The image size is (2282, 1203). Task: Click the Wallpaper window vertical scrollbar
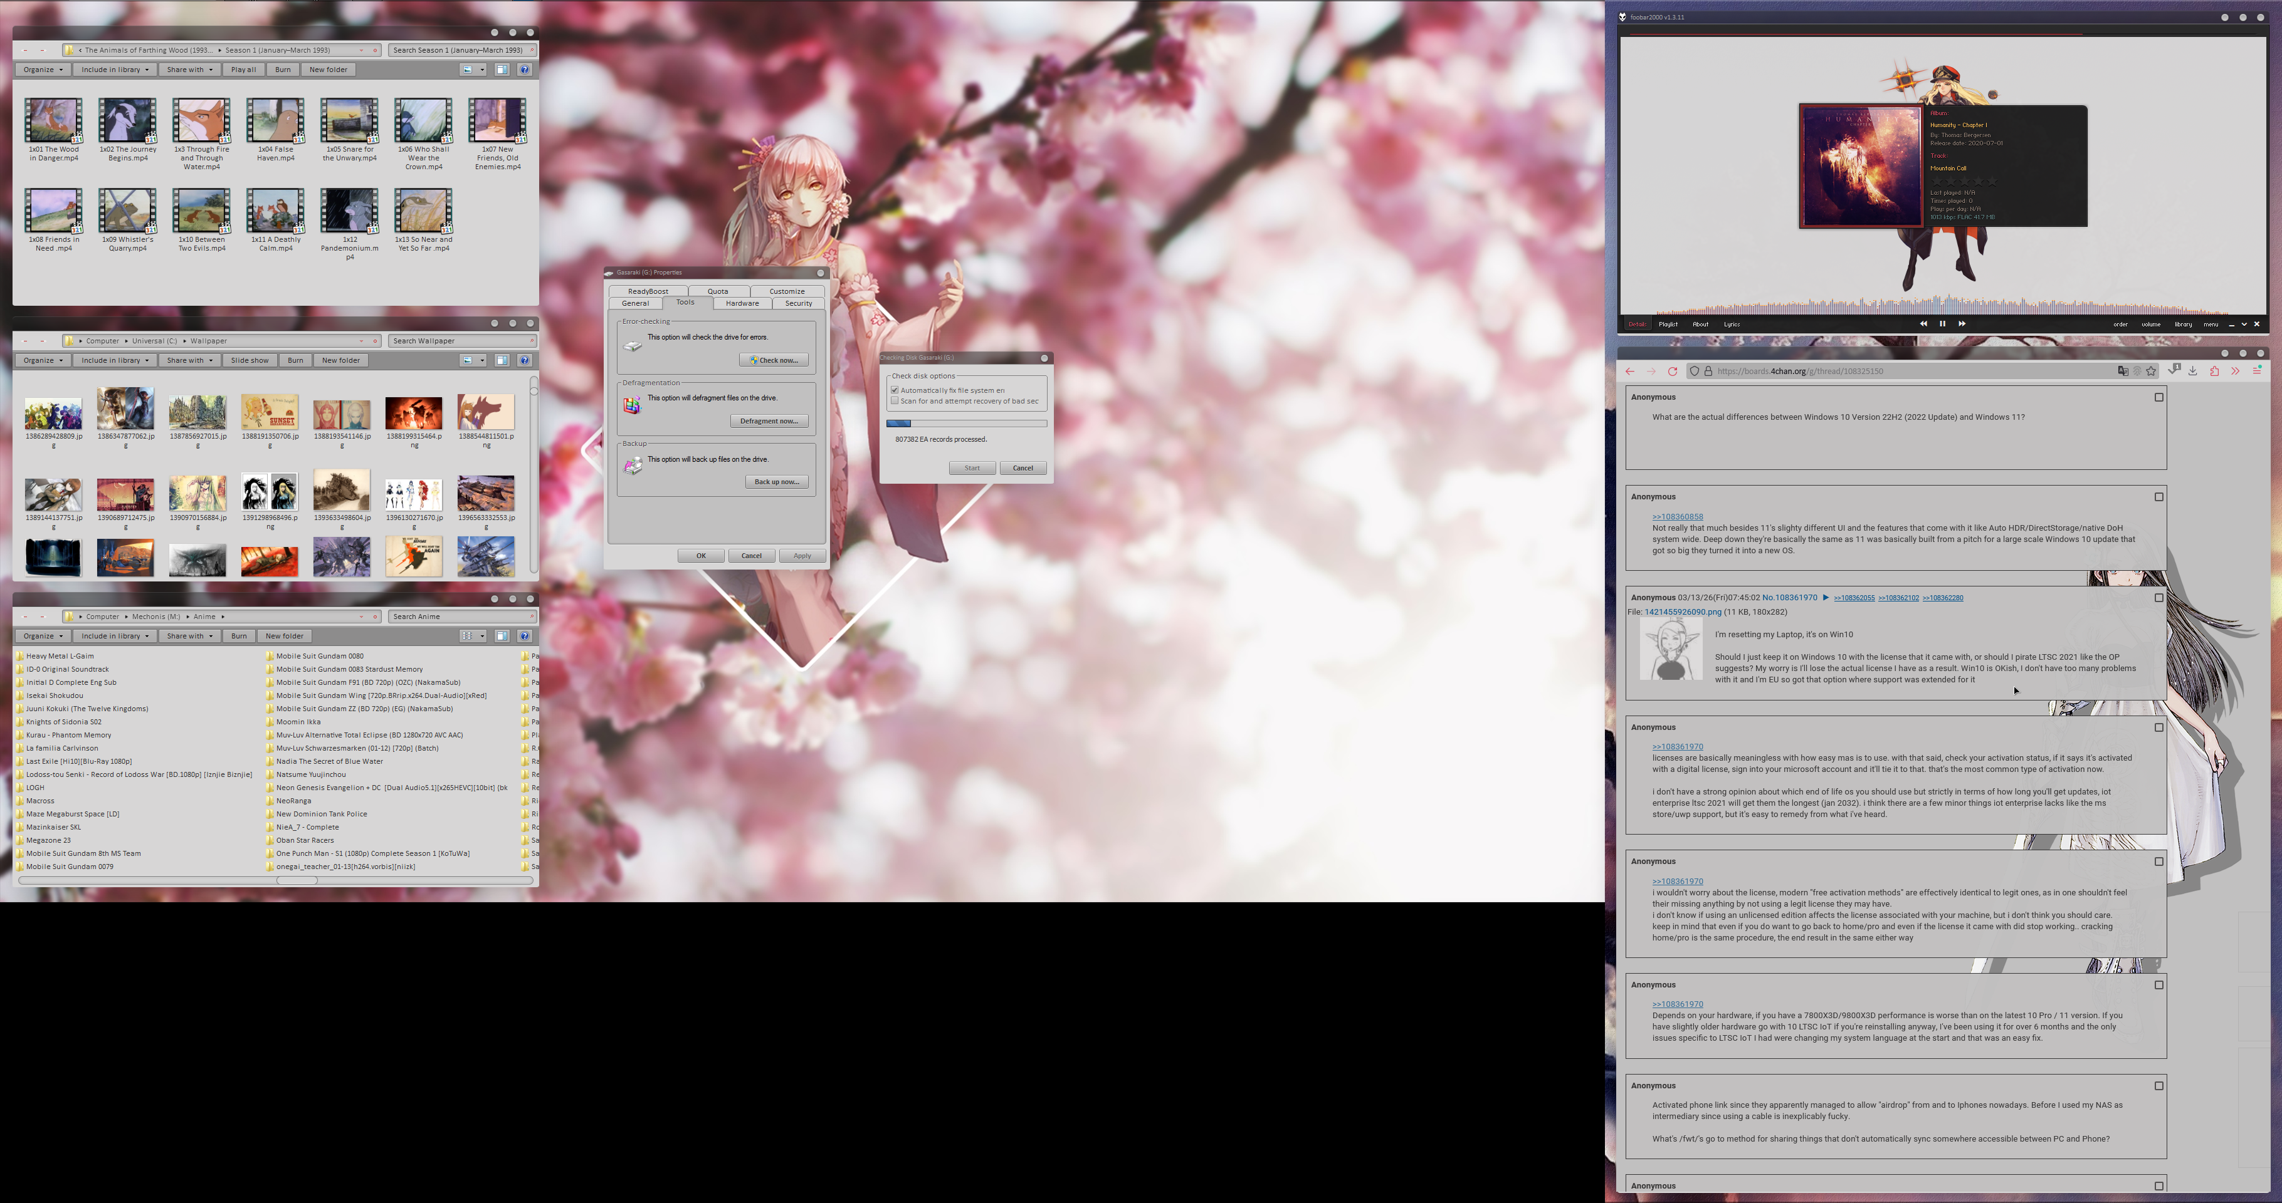pyautogui.click(x=534, y=474)
